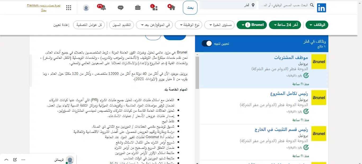Expand the messaging panel chevron
The image size is (362, 164).
tap(6, 160)
